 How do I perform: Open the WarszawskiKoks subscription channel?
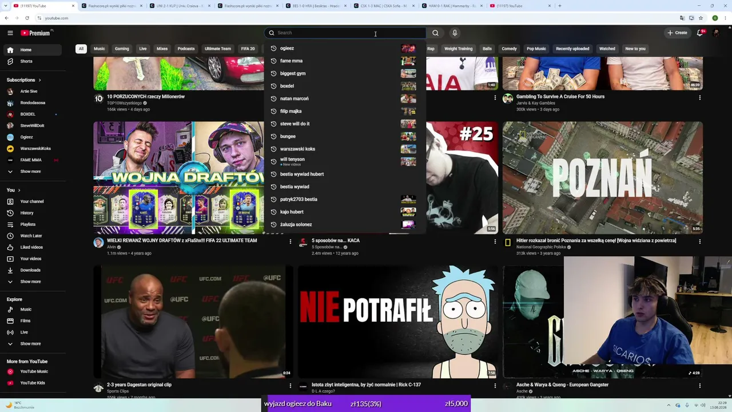coord(33,149)
